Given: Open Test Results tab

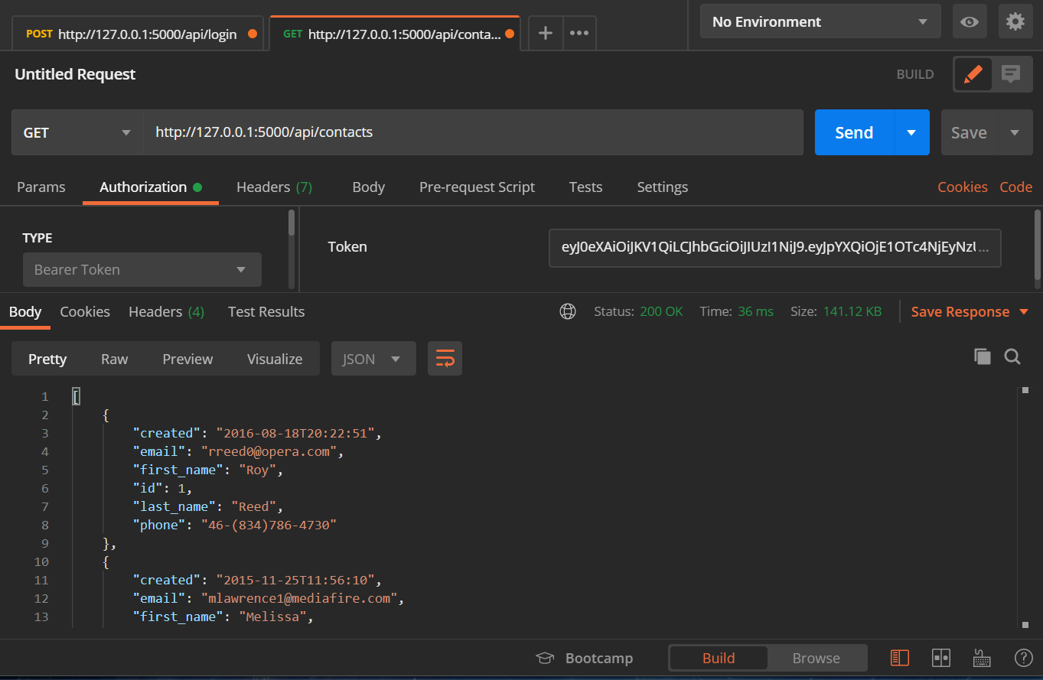Looking at the screenshot, I should click(266, 311).
